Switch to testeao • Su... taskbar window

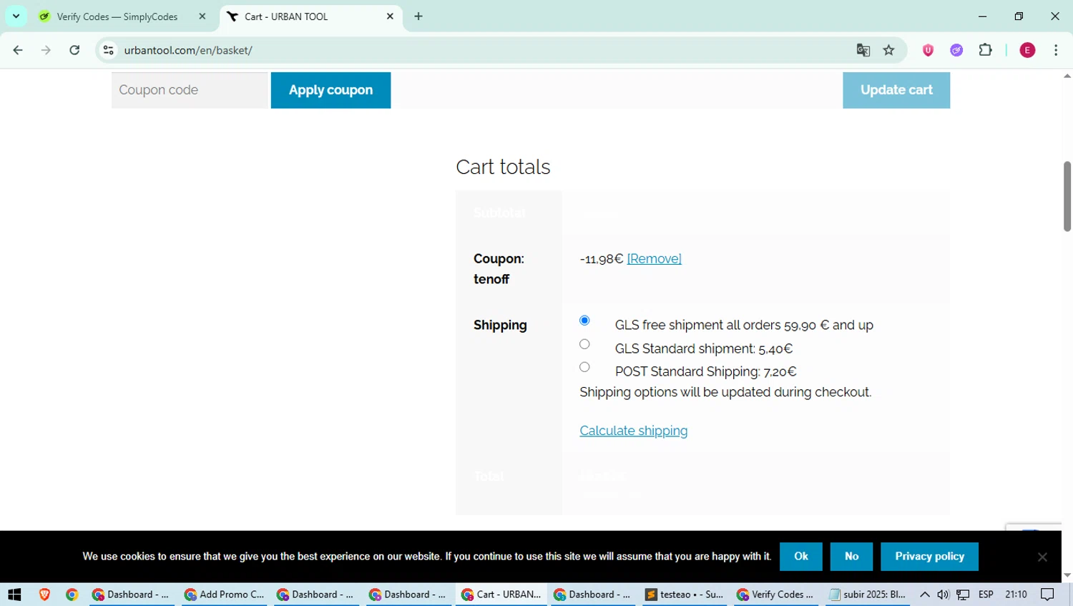pos(685,595)
